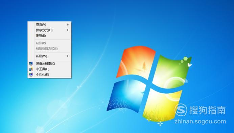Image resolution: width=234 pixels, height=133 pixels.
Task: Click the personalization icon beside 个性化
Action: (31, 75)
